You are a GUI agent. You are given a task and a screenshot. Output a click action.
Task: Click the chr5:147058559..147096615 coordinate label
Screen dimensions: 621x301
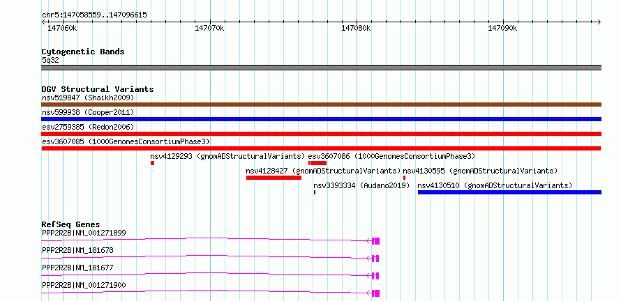(94, 15)
